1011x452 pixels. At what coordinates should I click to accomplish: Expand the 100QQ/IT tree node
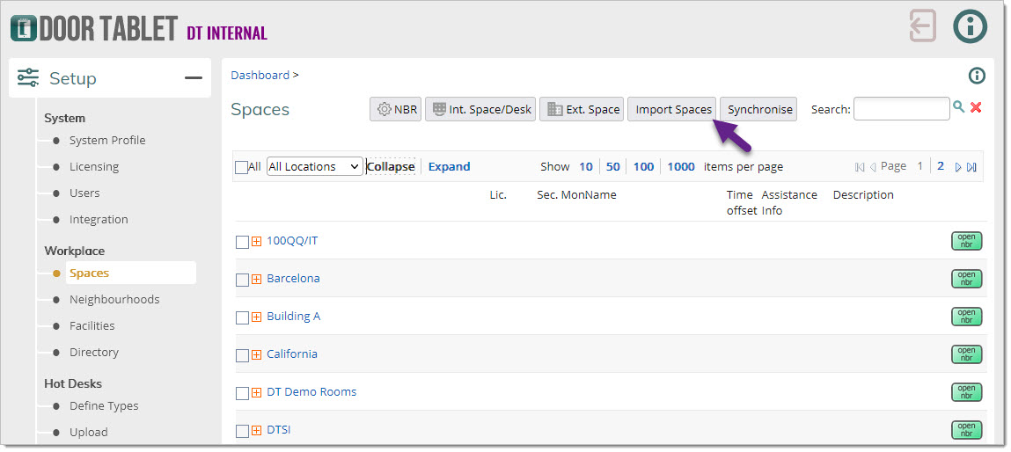click(257, 242)
